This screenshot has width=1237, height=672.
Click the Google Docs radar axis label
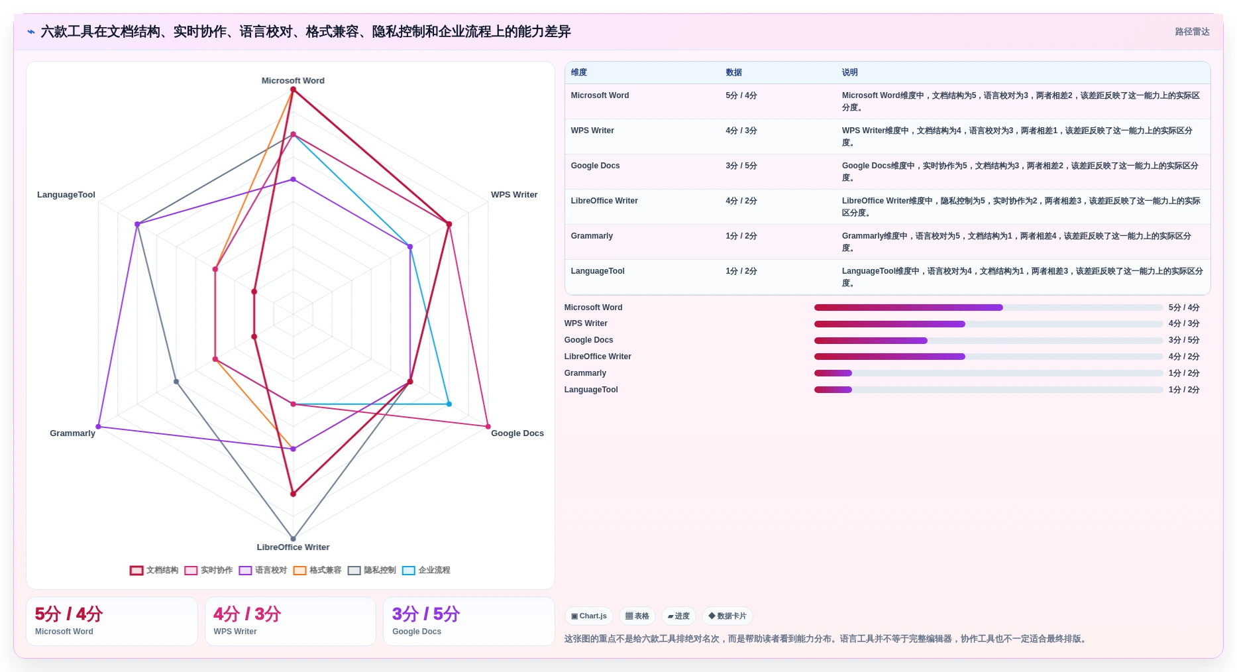pyautogui.click(x=517, y=433)
